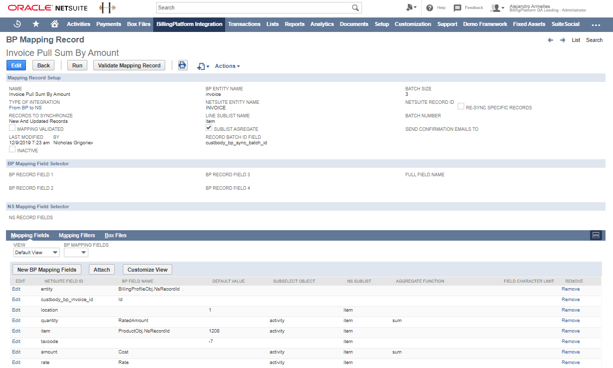613x368 pixels.
Task: Open the Recent Records clock icon
Action: (17, 24)
